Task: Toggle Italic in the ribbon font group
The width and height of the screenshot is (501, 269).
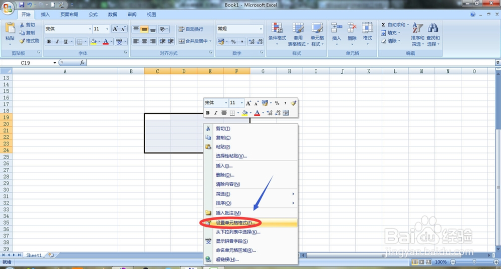Action: [57, 41]
